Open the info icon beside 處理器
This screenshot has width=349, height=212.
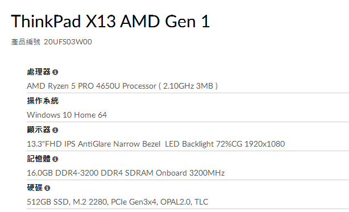pyautogui.click(x=55, y=72)
